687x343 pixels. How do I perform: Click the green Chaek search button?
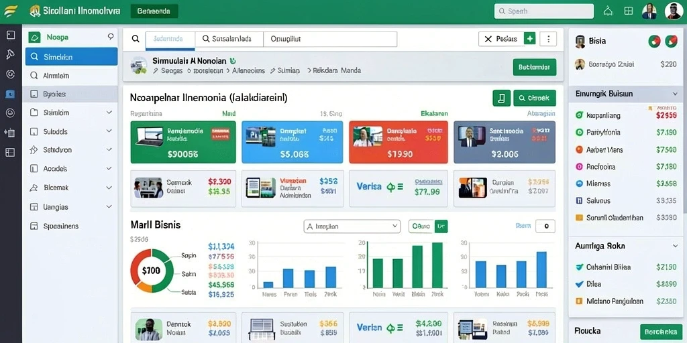[x=535, y=98]
